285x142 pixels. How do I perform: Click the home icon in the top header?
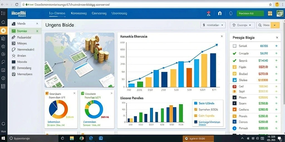pyautogui.click(x=220, y=13)
